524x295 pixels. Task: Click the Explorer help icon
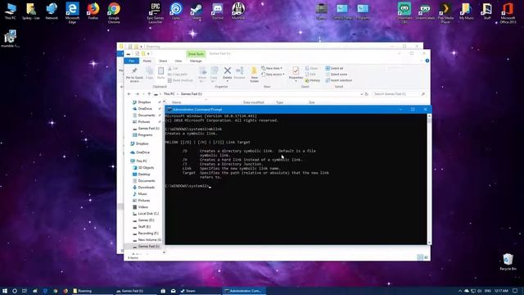[427, 61]
